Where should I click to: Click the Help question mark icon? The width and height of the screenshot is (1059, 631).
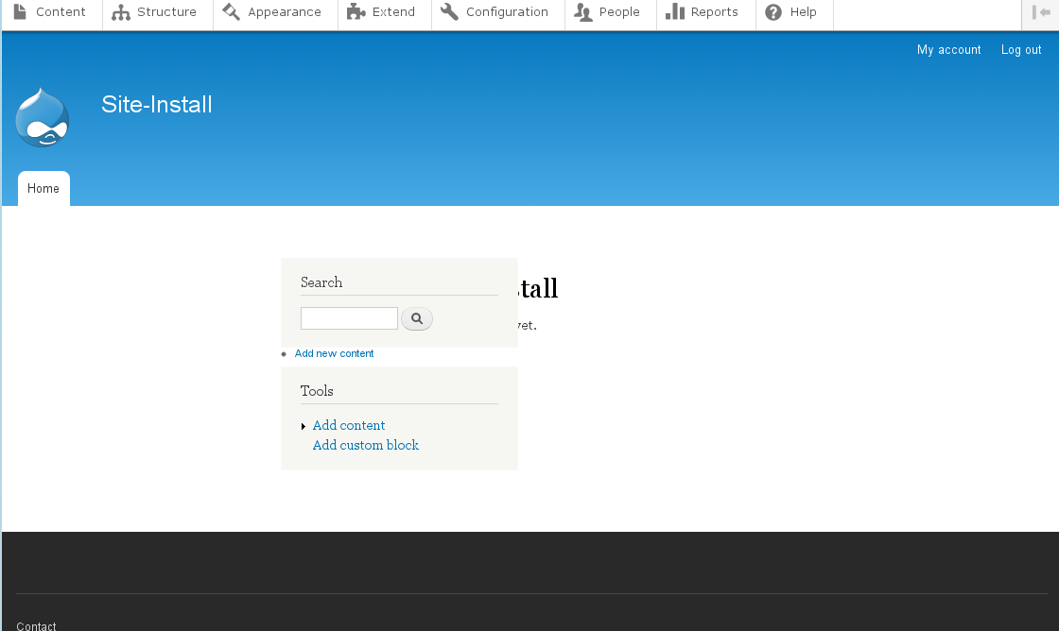click(773, 11)
